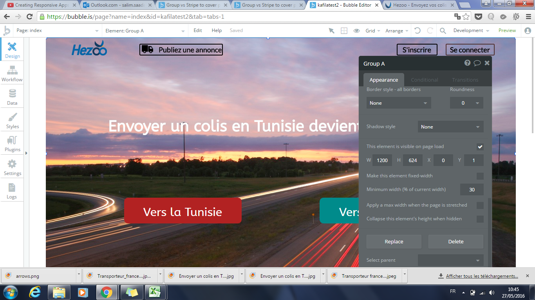Image resolution: width=535 pixels, height=300 pixels.
Task: Open the Styles section
Action: (x=12, y=120)
